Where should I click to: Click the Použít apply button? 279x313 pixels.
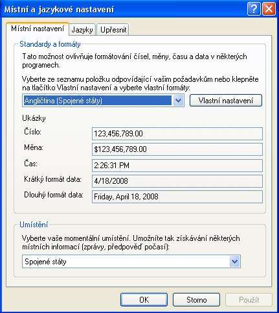tap(249, 300)
